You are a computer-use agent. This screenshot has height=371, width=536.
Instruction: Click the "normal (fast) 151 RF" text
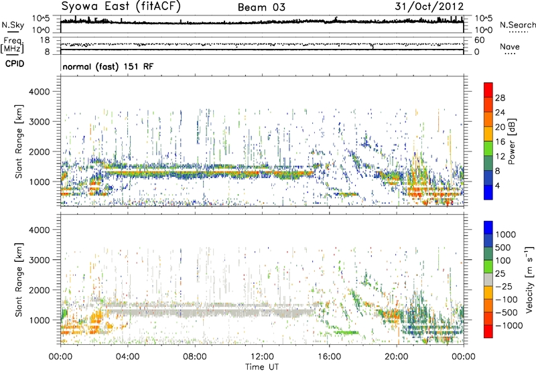point(108,66)
